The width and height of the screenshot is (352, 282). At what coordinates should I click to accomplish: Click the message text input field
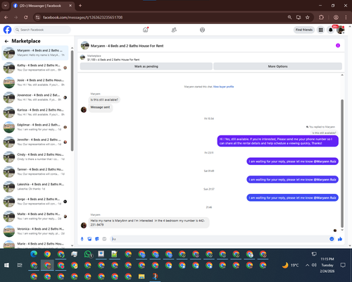[x=220, y=239]
